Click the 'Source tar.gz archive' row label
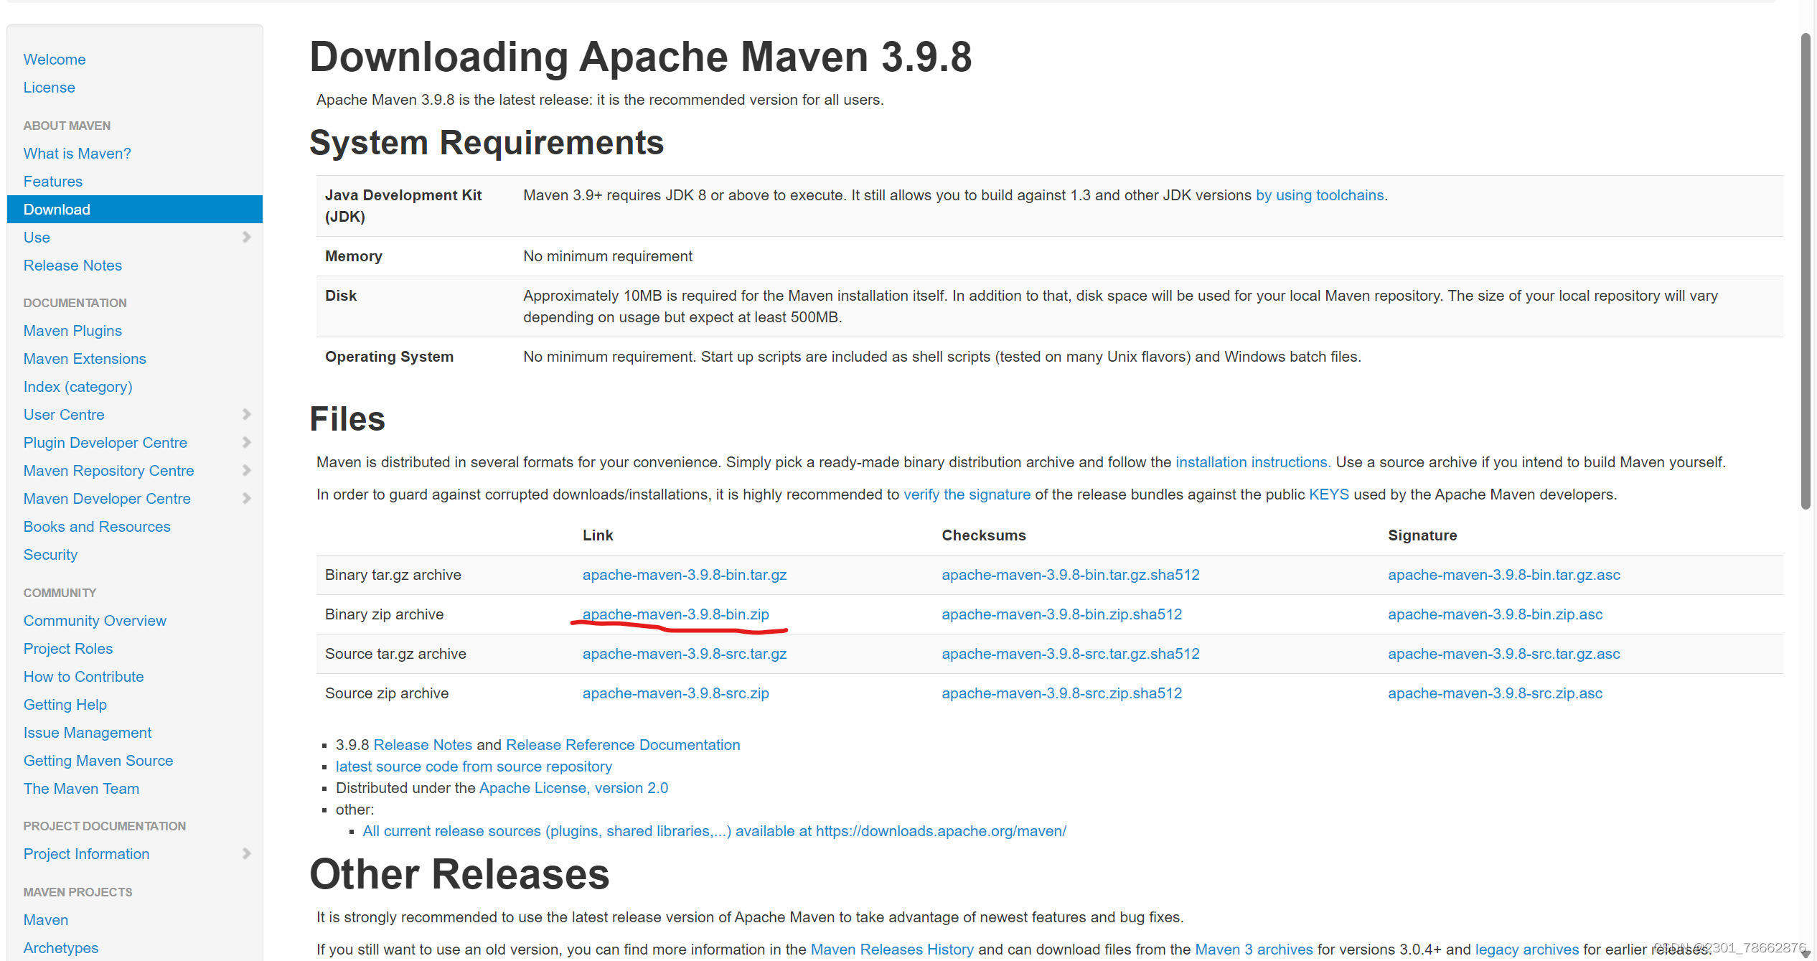The width and height of the screenshot is (1817, 961). pos(395,654)
